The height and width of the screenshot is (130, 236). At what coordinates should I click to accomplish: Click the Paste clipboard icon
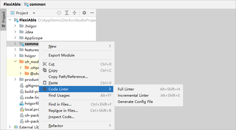[45, 83]
